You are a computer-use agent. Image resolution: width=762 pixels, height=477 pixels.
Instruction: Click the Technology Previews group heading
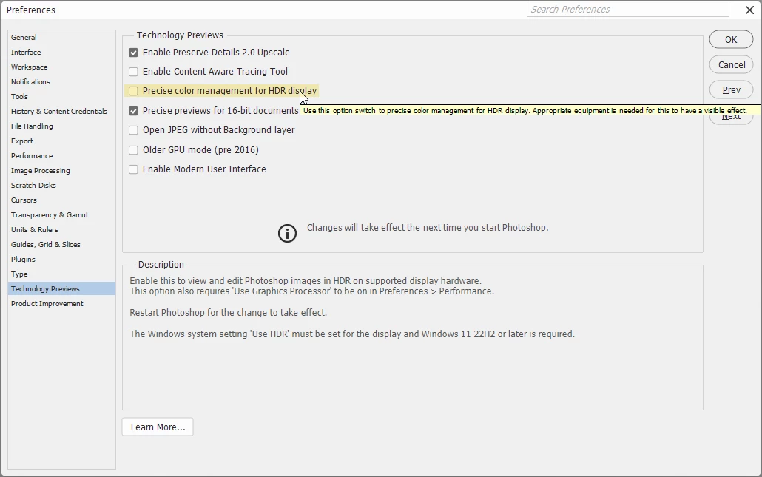(x=180, y=35)
